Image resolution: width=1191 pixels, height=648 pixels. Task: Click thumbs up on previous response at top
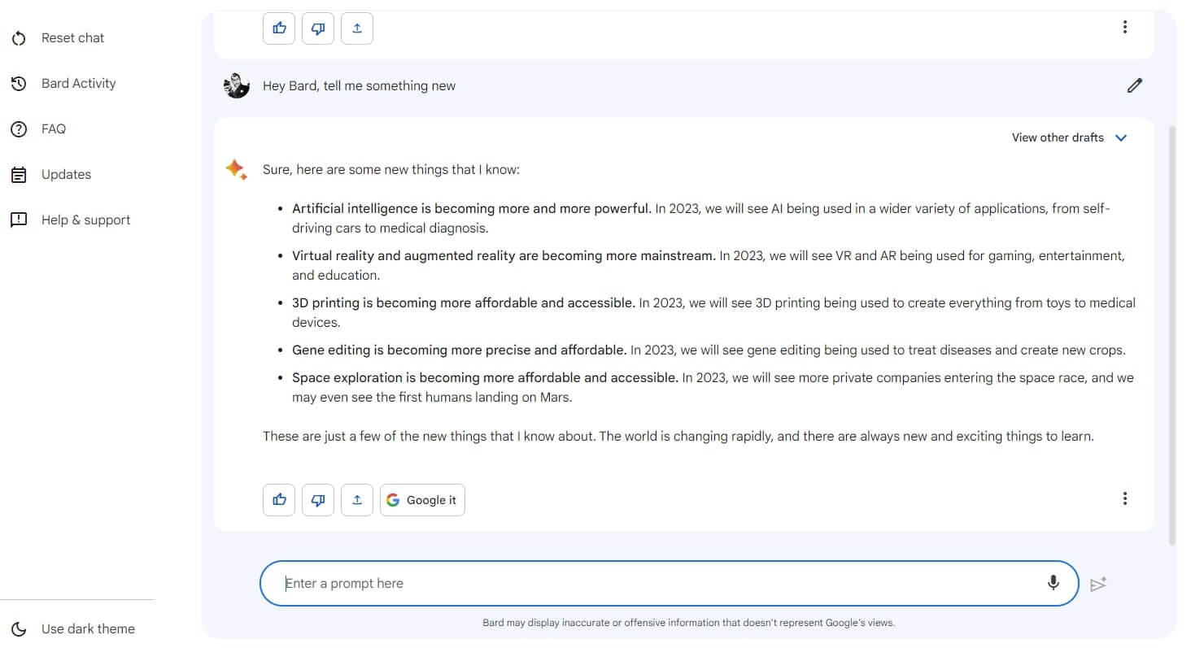click(x=279, y=28)
